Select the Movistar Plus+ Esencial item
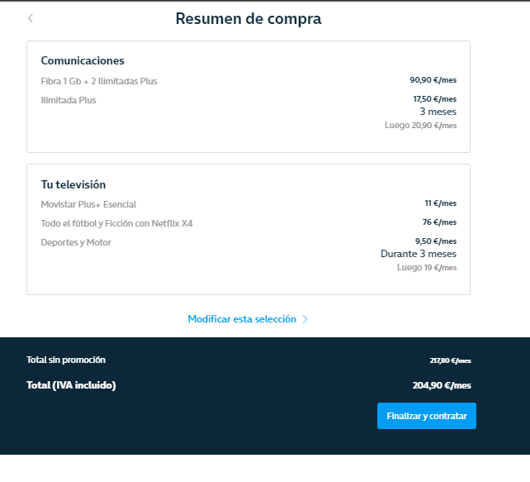This screenshot has width=530, height=482. click(x=88, y=204)
